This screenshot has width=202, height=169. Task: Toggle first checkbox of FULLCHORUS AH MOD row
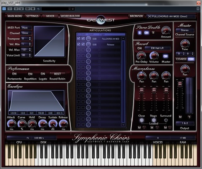click(x=79, y=38)
